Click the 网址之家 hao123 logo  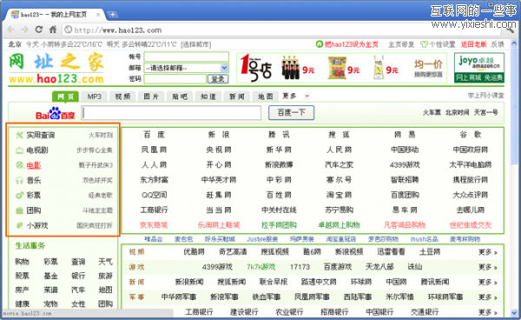click(x=56, y=69)
